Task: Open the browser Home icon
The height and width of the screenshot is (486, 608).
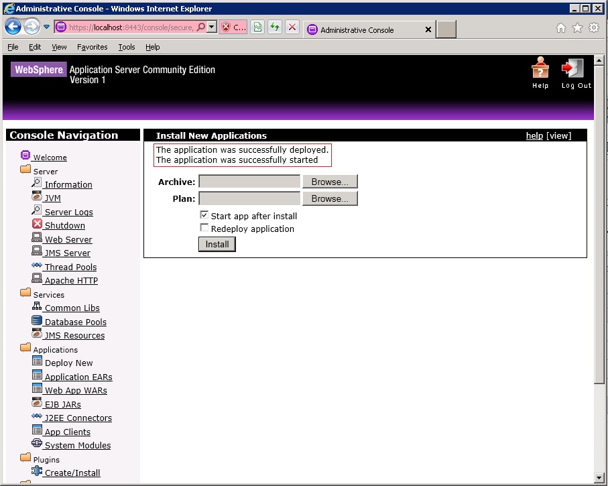Action: coord(560,28)
